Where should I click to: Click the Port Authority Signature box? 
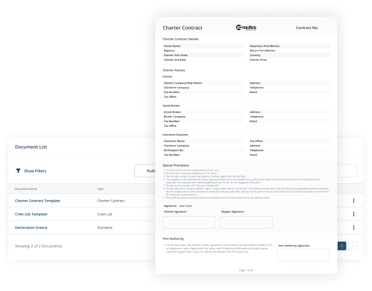point(303,255)
